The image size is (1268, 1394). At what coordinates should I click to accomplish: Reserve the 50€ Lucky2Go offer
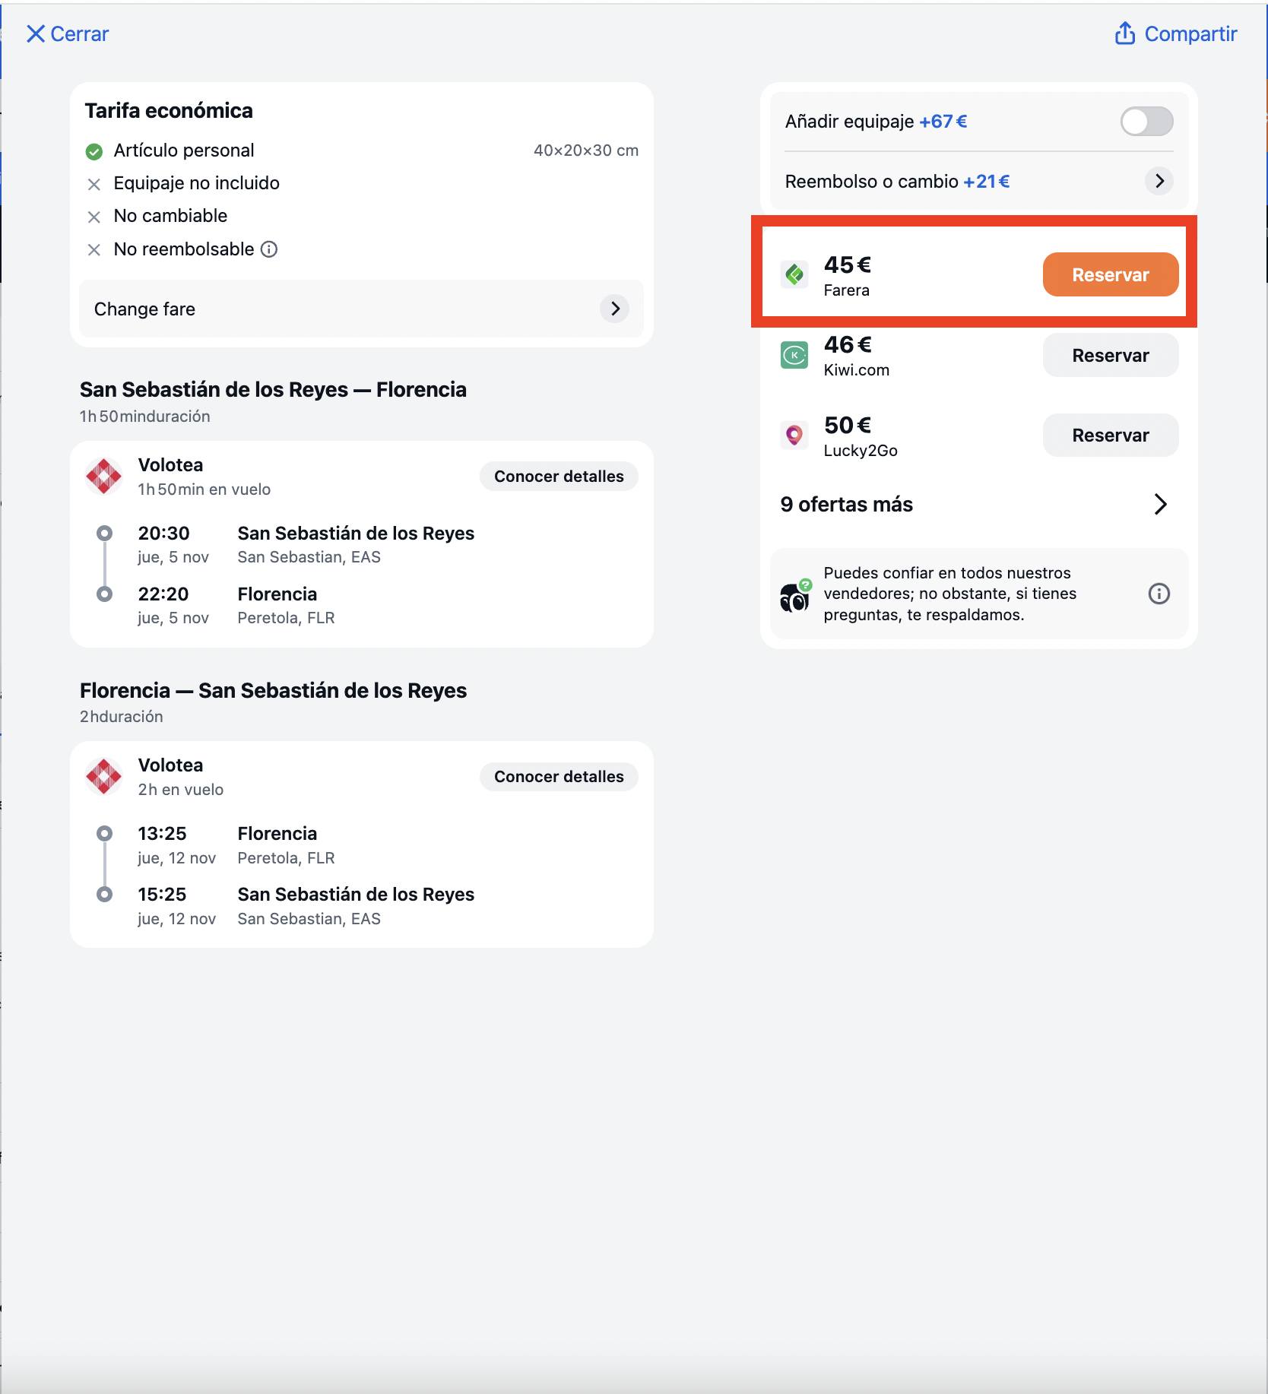click(1110, 435)
